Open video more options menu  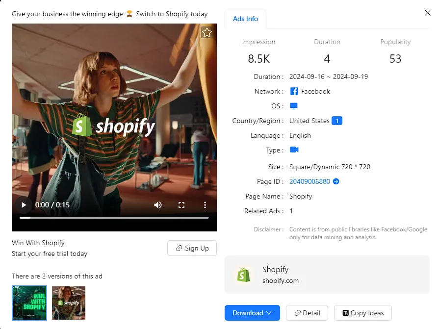205,205
